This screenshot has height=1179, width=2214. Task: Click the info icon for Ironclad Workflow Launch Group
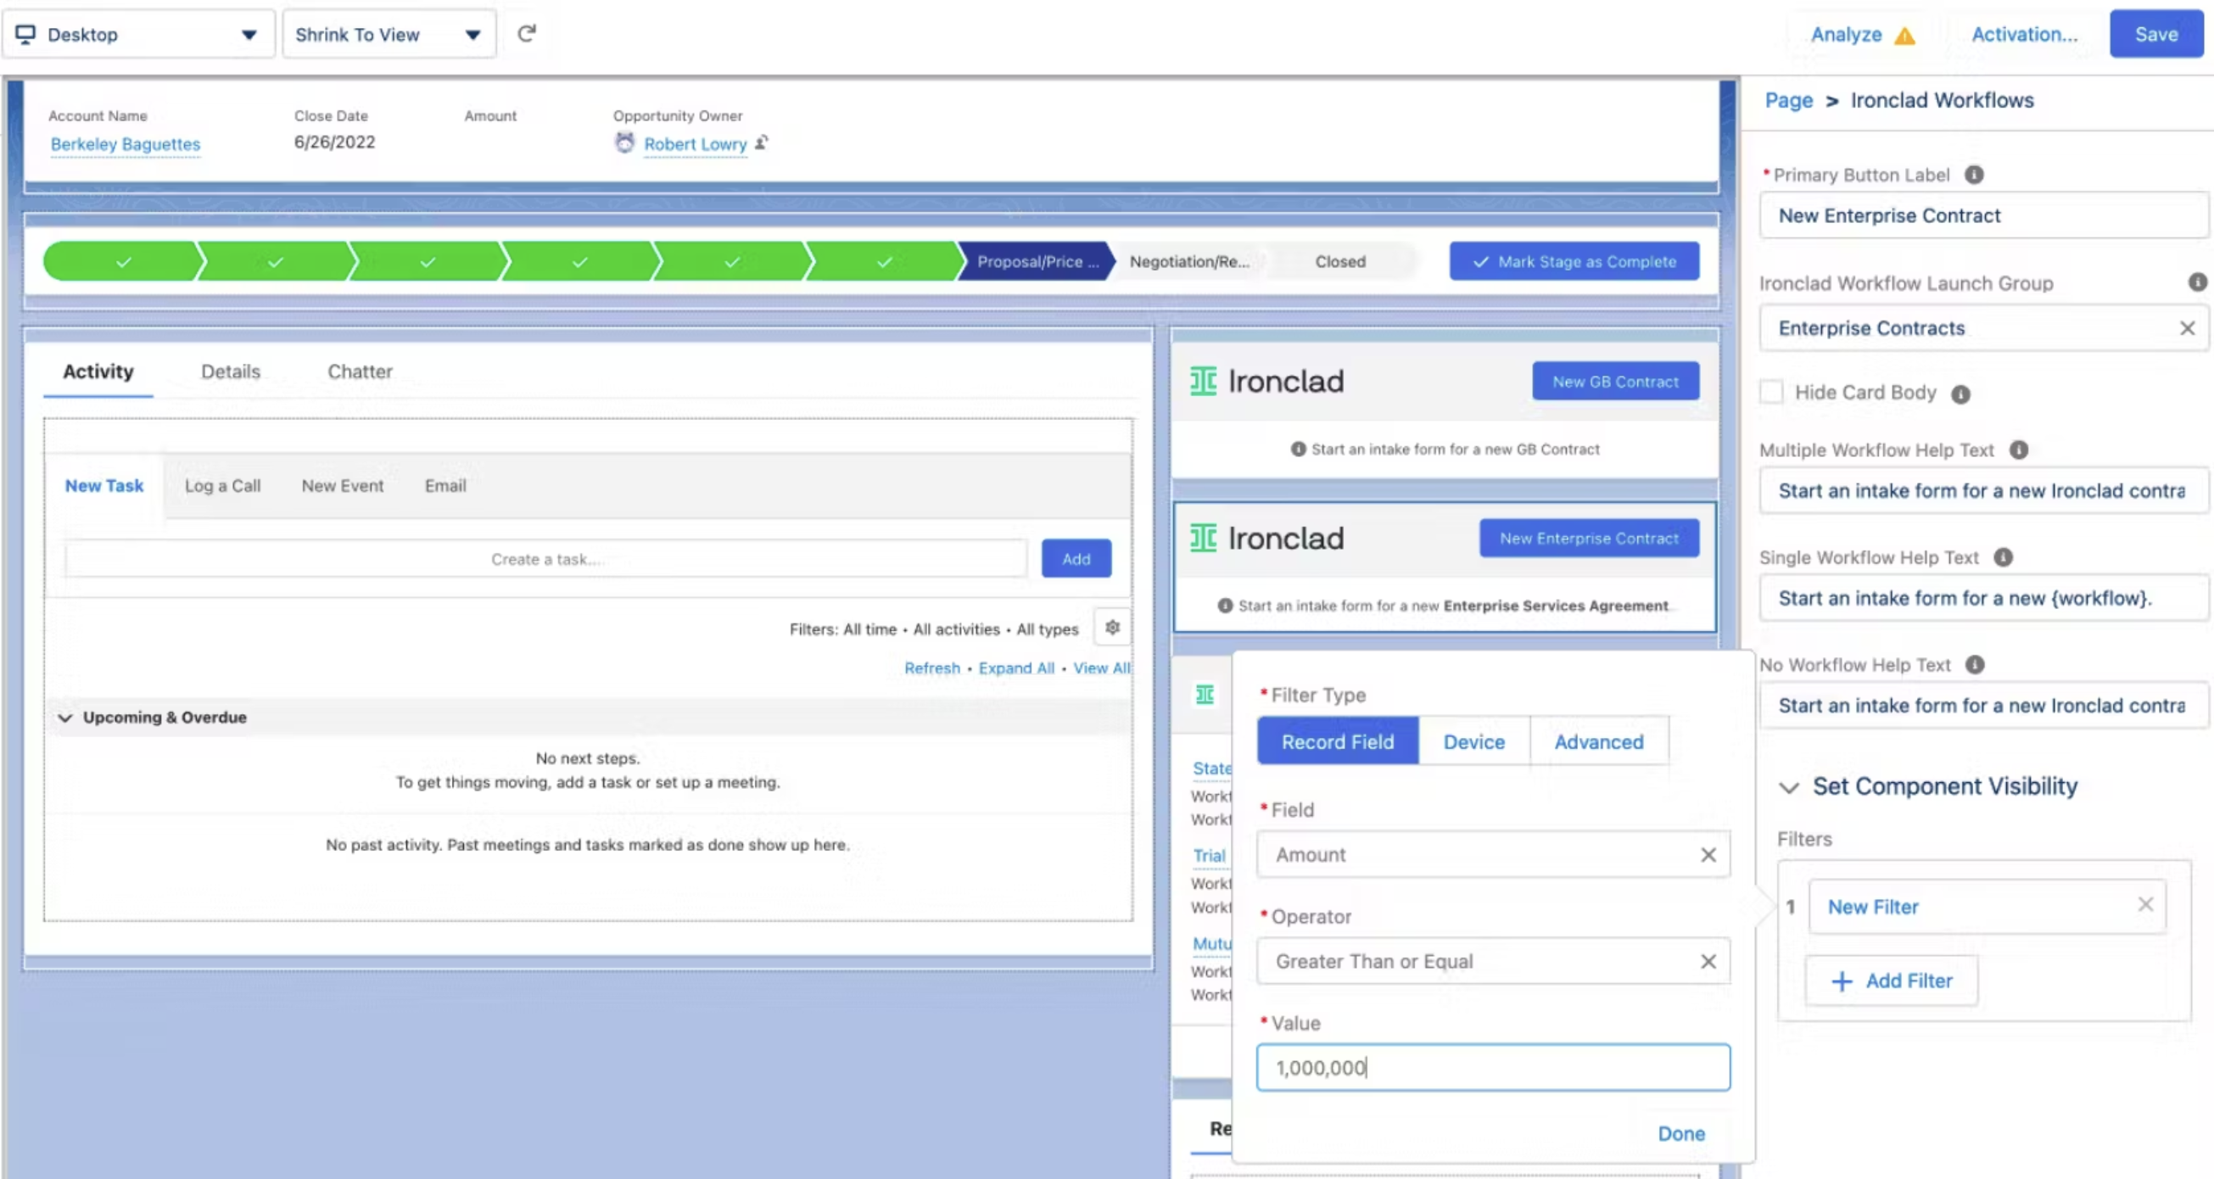[x=2197, y=282]
